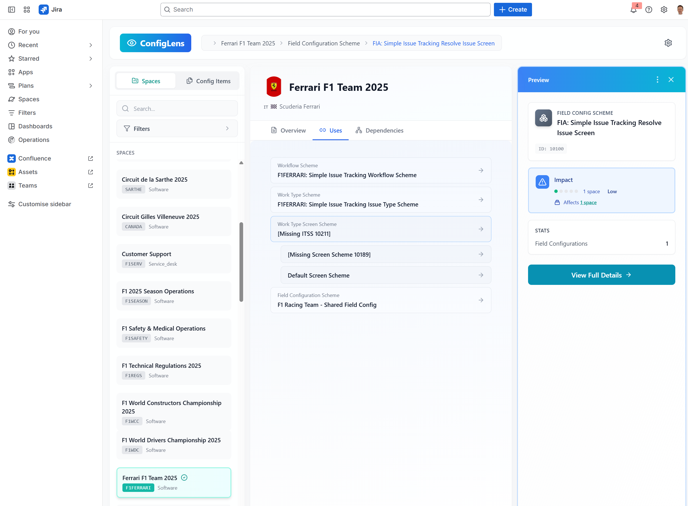Click View Full Details button
This screenshot has width=688, height=506.
click(601, 275)
